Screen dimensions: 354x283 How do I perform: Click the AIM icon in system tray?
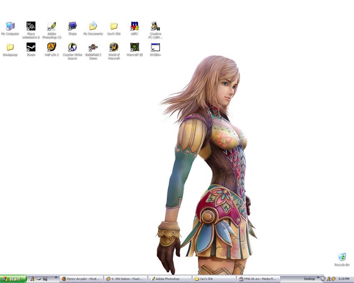point(329,279)
